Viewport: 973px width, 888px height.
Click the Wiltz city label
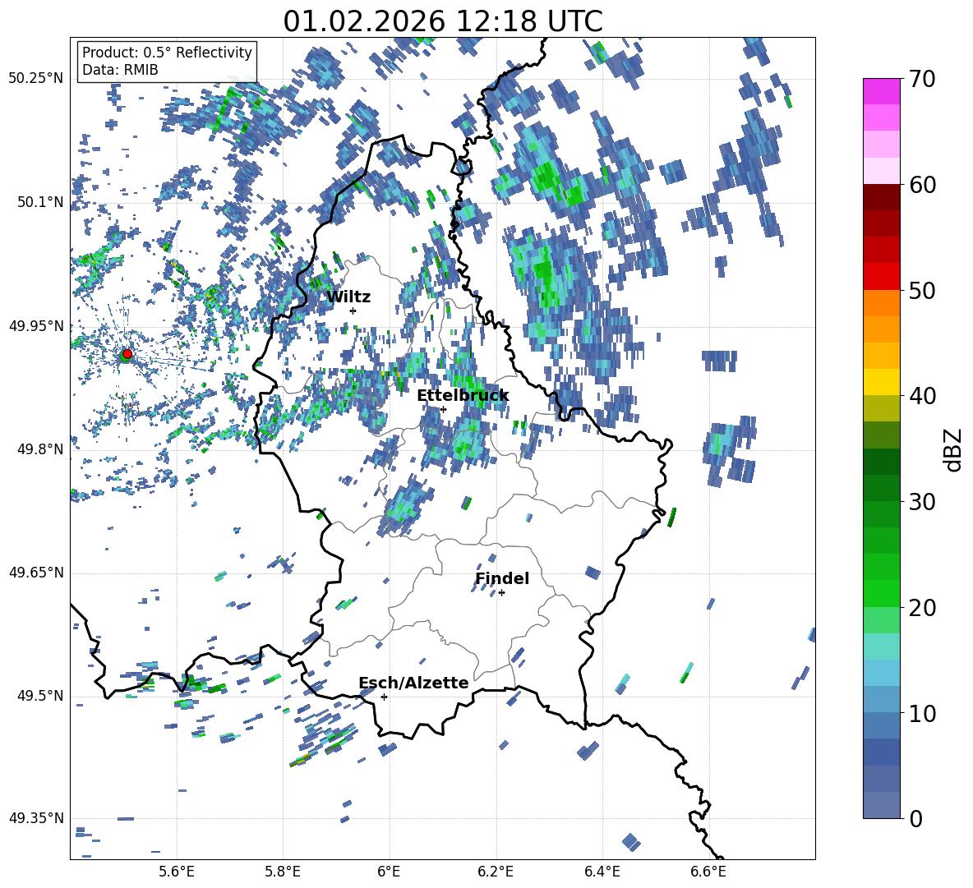[348, 297]
